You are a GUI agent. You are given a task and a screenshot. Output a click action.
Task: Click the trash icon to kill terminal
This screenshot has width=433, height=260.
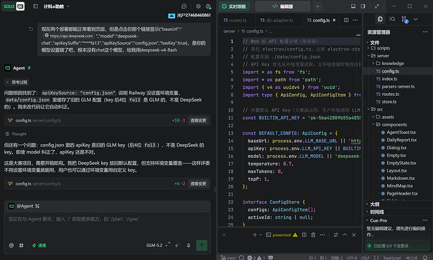(313, 235)
